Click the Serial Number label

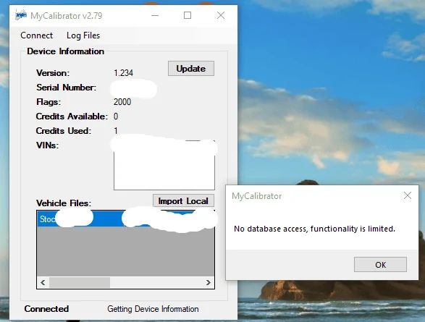pyautogui.click(x=66, y=88)
